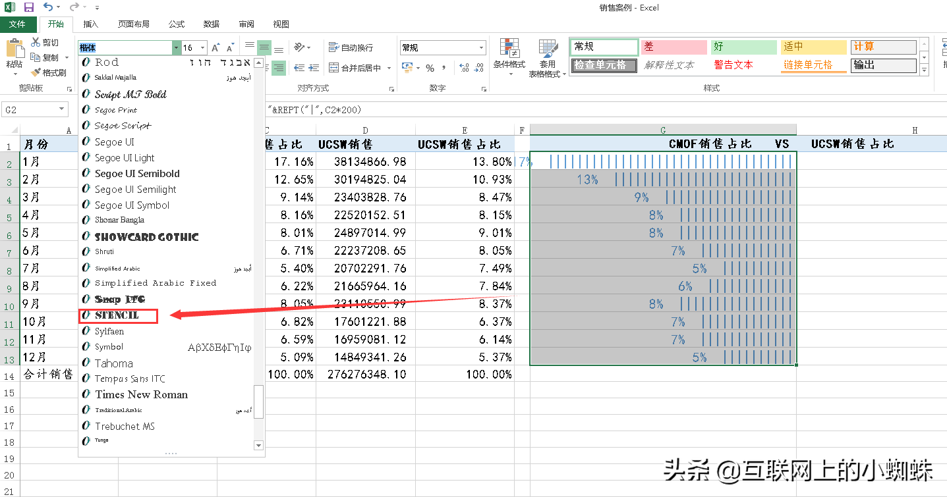Apply comma thousands separator style

click(x=444, y=68)
